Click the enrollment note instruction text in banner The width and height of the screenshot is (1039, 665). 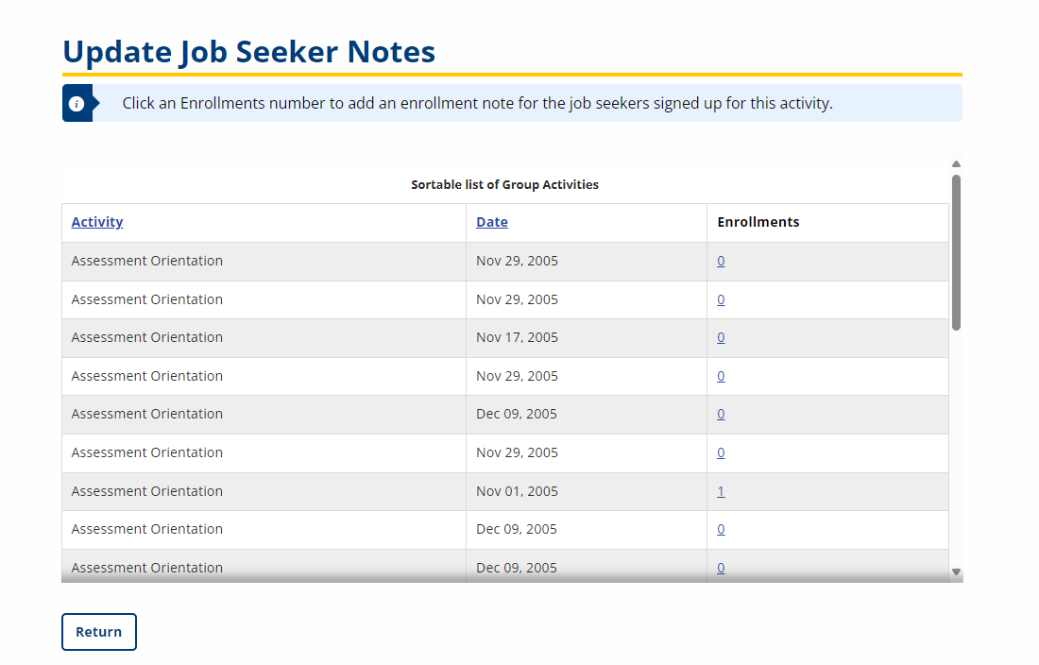(x=477, y=104)
